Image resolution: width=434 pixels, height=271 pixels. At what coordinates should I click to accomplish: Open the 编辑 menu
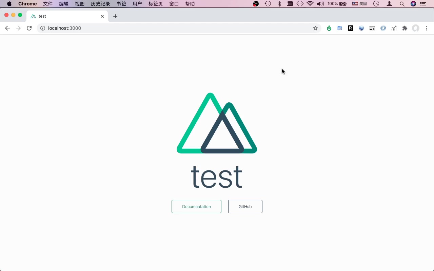point(64,4)
